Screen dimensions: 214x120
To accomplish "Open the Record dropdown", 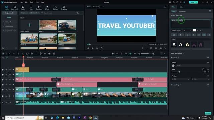I will [35, 13].
